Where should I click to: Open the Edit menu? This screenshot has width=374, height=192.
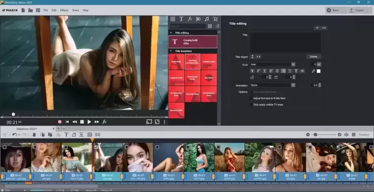(54, 10)
